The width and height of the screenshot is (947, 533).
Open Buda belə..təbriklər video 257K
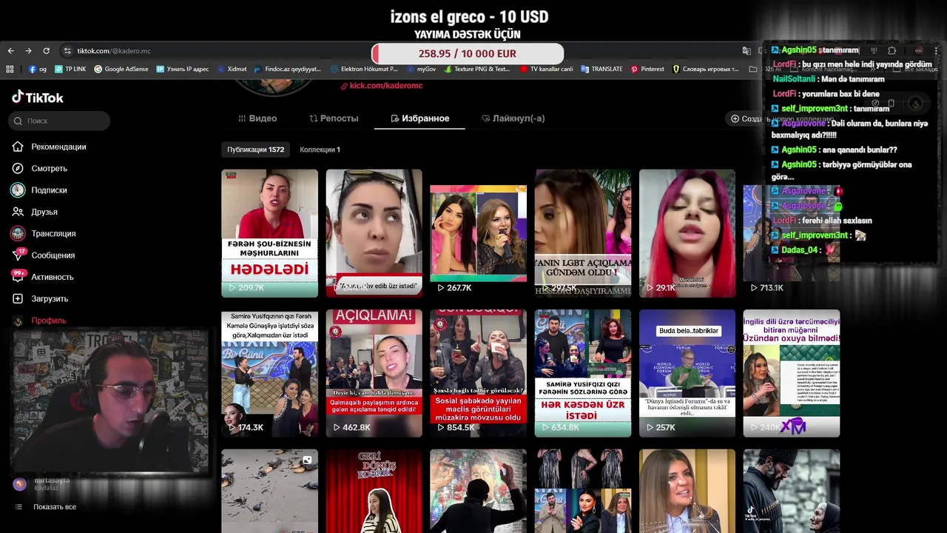tap(687, 373)
